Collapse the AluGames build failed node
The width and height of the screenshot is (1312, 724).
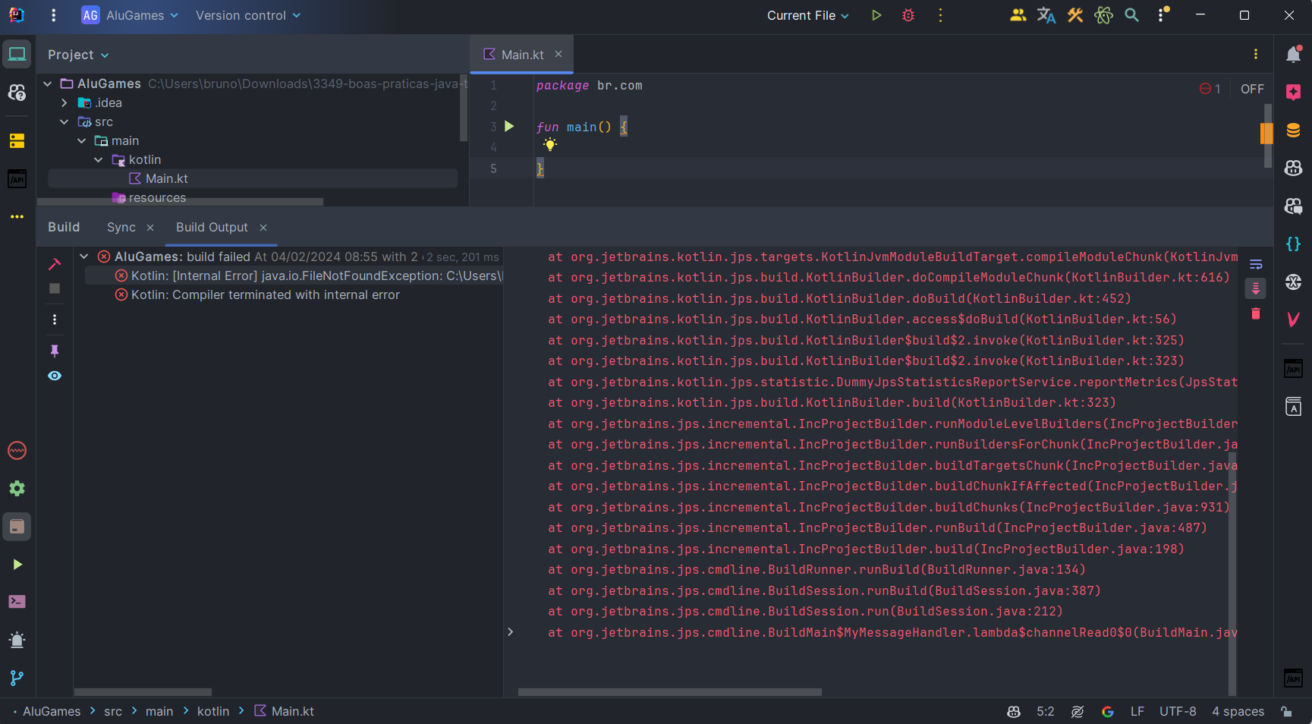[x=84, y=257]
